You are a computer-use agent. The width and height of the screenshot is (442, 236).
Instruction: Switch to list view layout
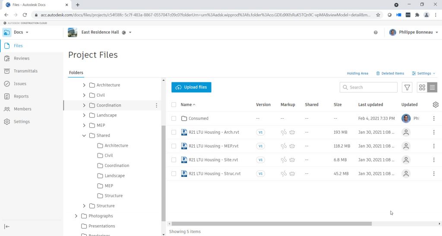point(432,88)
